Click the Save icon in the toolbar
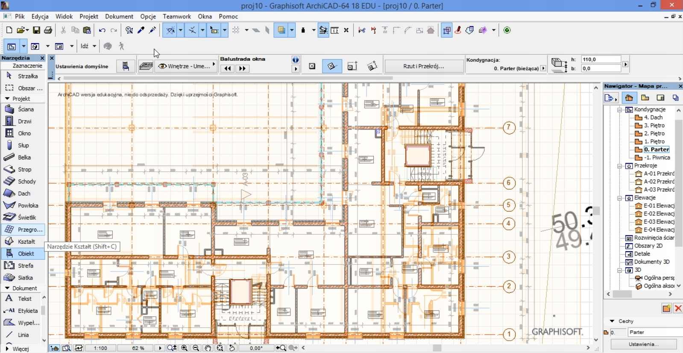Viewport: 683px width, 353px height. 36,30
